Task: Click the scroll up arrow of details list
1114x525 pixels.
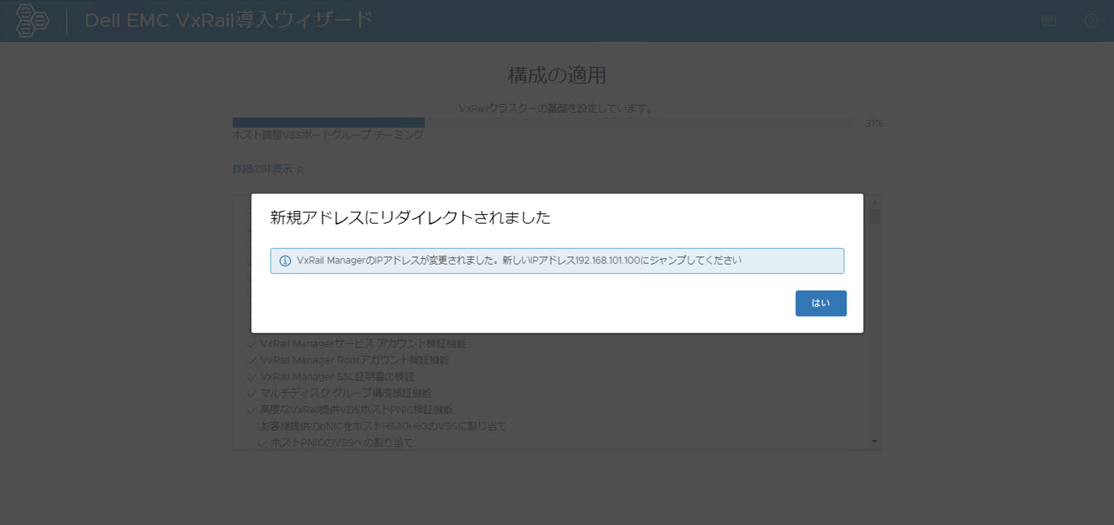Action: (874, 202)
